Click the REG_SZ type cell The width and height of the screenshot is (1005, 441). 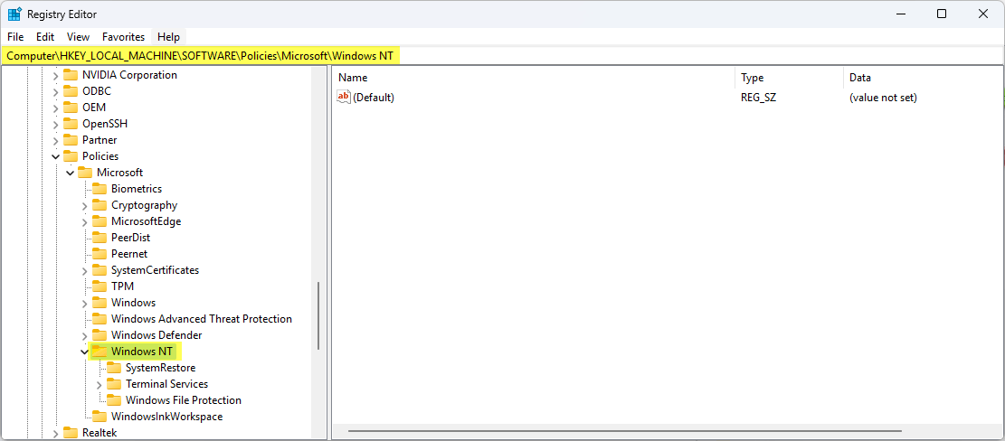[759, 98]
